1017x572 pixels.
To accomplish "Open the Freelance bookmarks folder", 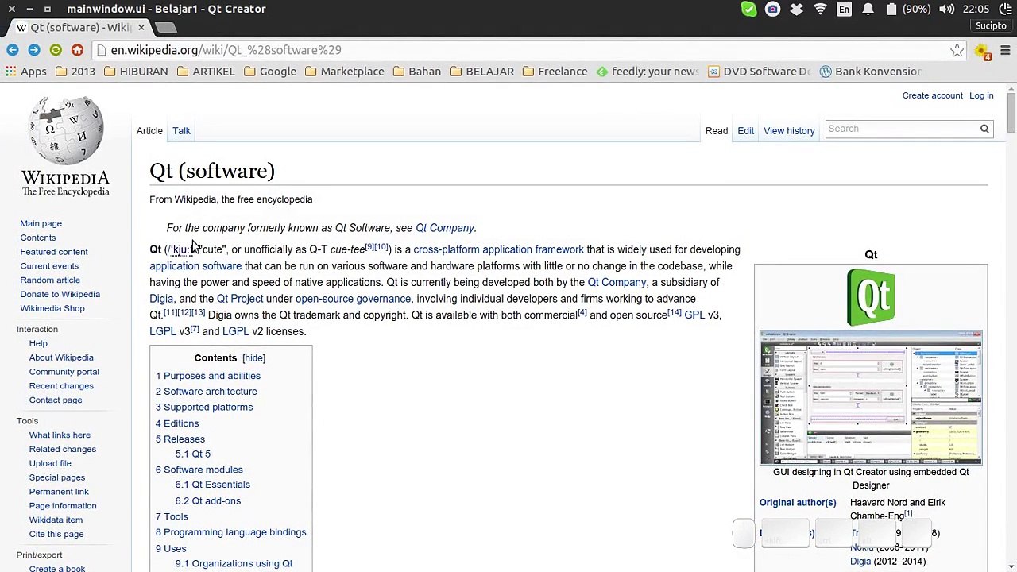I will pyautogui.click(x=555, y=71).
